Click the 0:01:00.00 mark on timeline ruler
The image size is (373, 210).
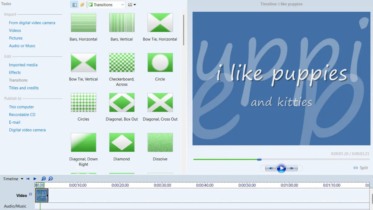coord(289,185)
